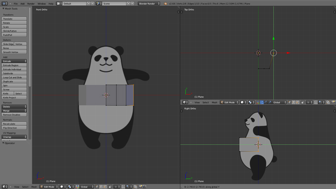Open the Add menu in the top bar
The image size is (336, 189).
coord(23,3)
